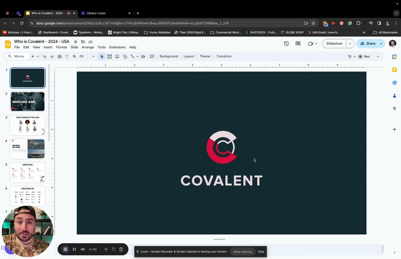
Task: Open the Slideshow options dropdown arrow
Action: (x=350, y=44)
